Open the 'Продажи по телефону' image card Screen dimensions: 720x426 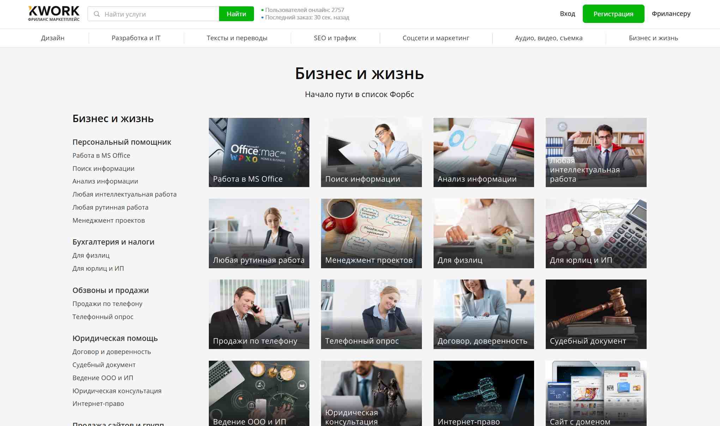(x=259, y=314)
